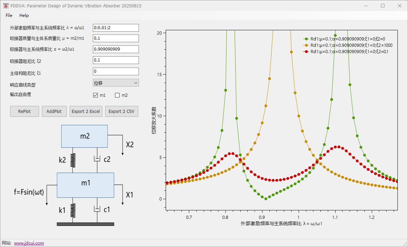Click Export 2 CSV button
The image size is (408, 247).
tap(121, 111)
